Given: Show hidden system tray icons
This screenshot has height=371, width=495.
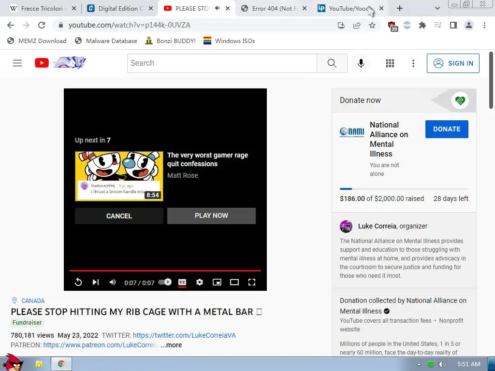Looking at the screenshot, I should coord(419,364).
